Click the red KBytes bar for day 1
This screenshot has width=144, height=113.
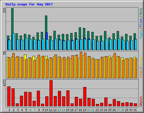pyautogui.click(x=9, y=96)
